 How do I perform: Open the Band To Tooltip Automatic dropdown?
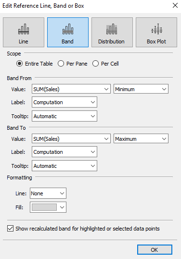pos(65,166)
